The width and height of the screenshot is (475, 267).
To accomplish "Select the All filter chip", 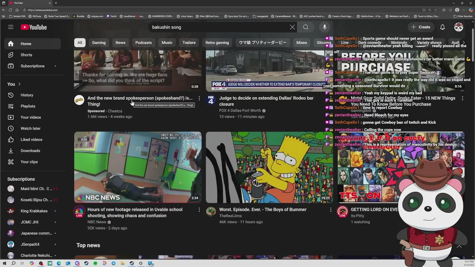I will (x=80, y=43).
